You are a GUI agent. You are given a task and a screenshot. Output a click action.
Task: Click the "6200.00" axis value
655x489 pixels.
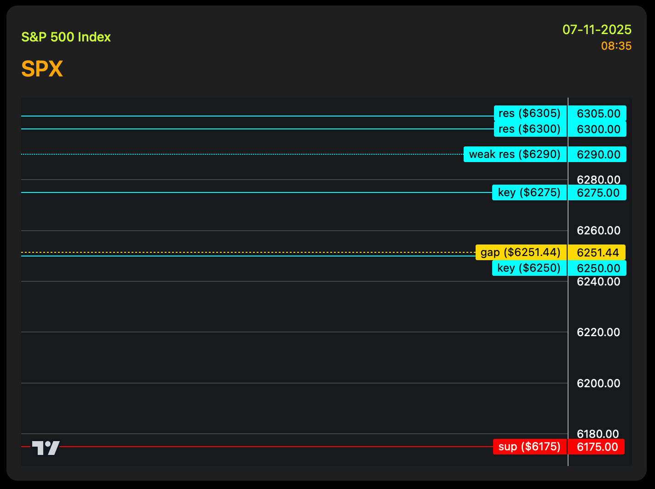[x=598, y=383]
